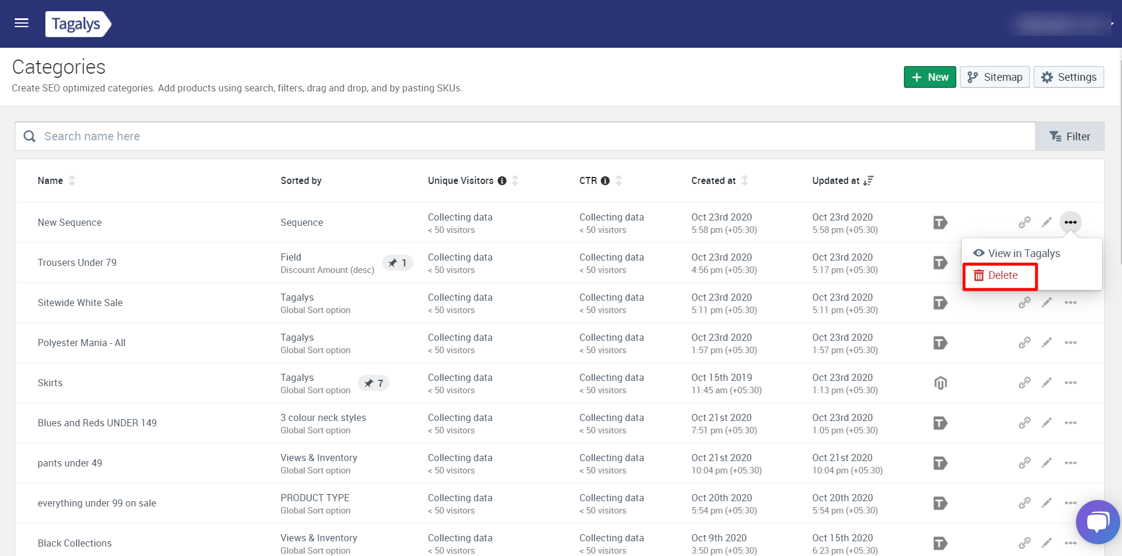Edit pencil for Sitewide White Sale row

pos(1047,302)
